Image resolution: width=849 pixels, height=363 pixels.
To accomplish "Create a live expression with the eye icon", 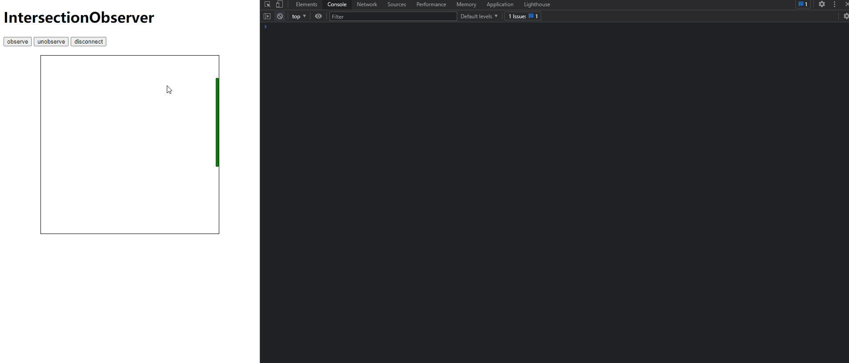I will click(x=318, y=16).
